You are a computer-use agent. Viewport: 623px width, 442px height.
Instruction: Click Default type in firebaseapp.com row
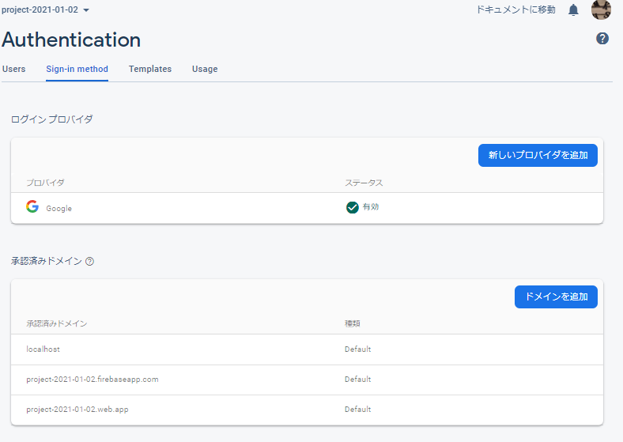pyautogui.click(x=357, y=380)
